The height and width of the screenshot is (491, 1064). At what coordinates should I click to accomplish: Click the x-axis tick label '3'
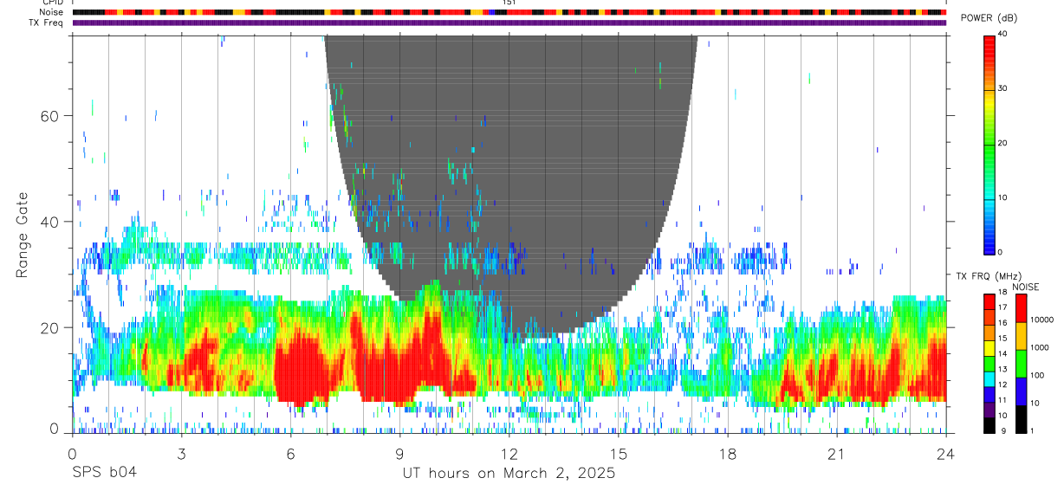pos(181,454)
